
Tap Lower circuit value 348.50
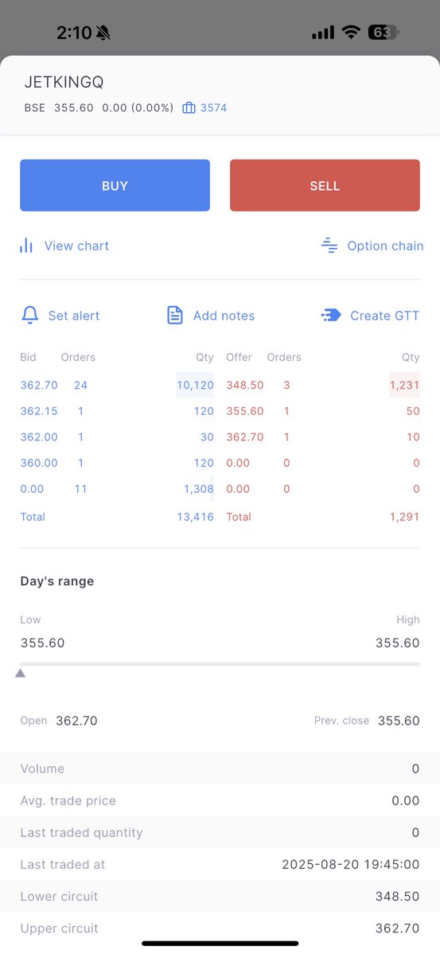pyautogui.click(x=398, y=896)
